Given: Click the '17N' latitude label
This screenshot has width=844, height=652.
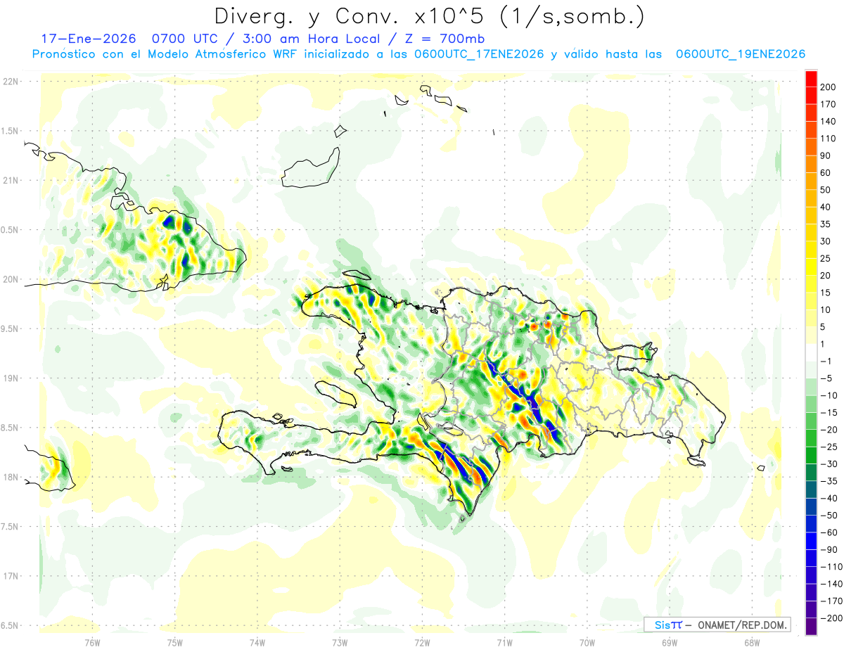Looking at the screenshot, I should (x=11, y=576).
